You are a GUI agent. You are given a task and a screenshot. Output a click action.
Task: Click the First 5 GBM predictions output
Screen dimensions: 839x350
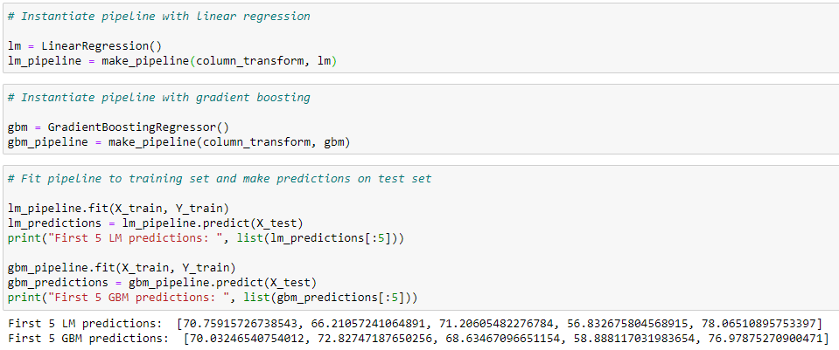pyautogui.click(x=418, y=338)
